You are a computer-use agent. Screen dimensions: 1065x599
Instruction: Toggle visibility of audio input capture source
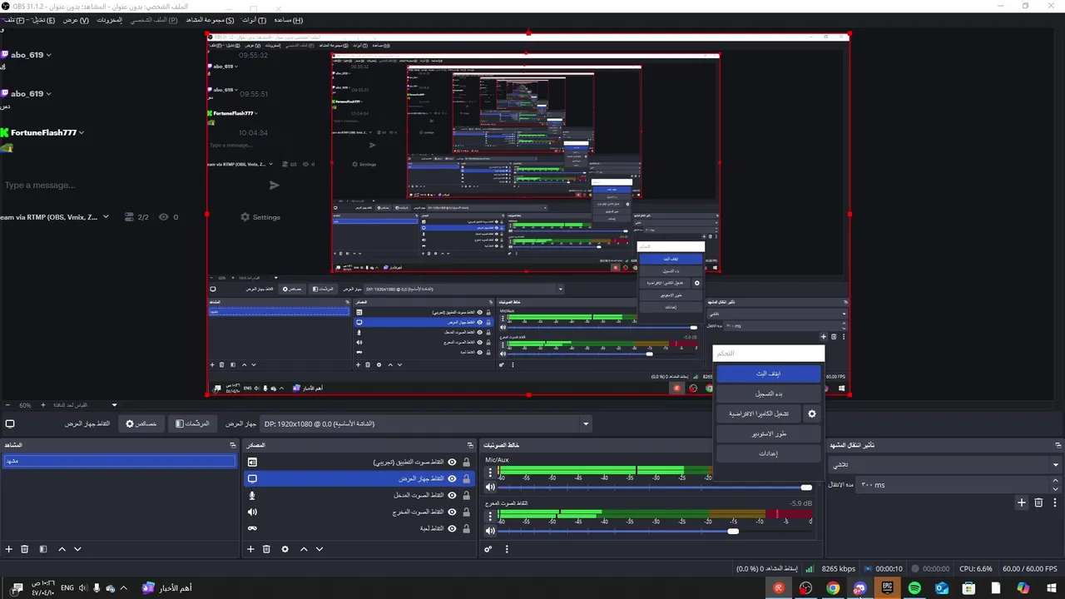coord(453,495)
